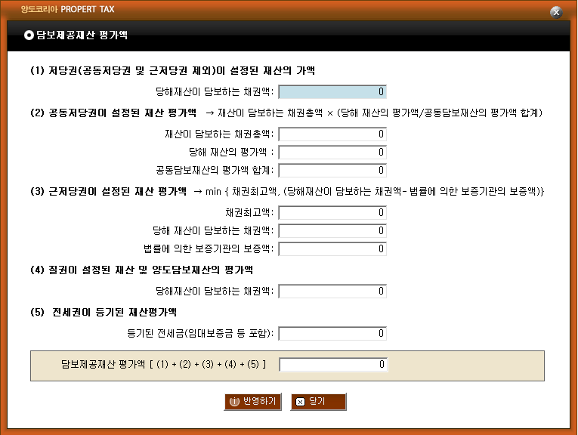Screen dimensions: 578x435
Task: Focus 법률에 의한 보증기관의 보증액 field
Action: 332,248
